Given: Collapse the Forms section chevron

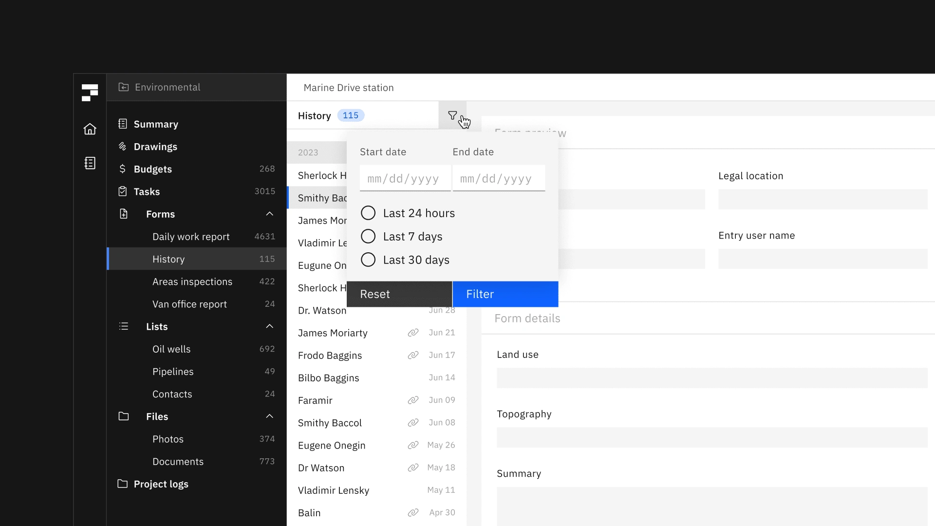Looking at the screenshot, I should coord(269,214).
